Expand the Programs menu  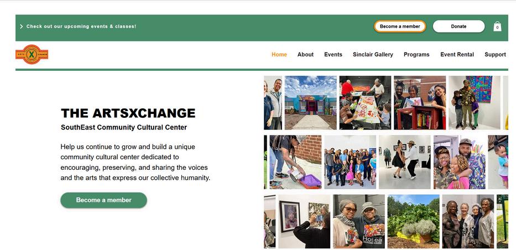click(x=416, y=55)
